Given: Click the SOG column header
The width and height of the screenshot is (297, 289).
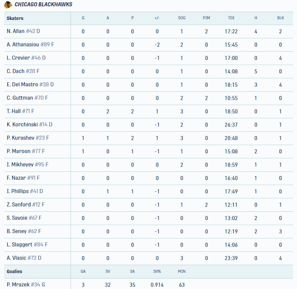Looking at the screenshot, I should (x=182, y=18).
